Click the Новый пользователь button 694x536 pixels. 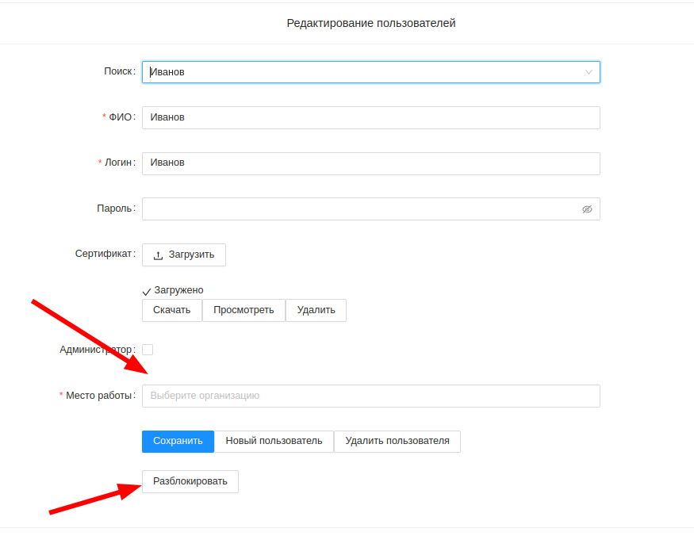(274, 442)
